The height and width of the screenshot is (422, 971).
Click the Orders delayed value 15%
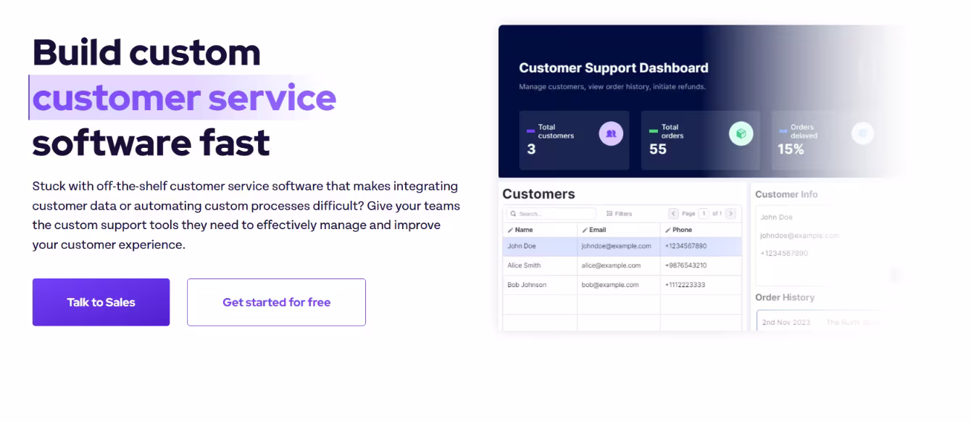(791, 149)
